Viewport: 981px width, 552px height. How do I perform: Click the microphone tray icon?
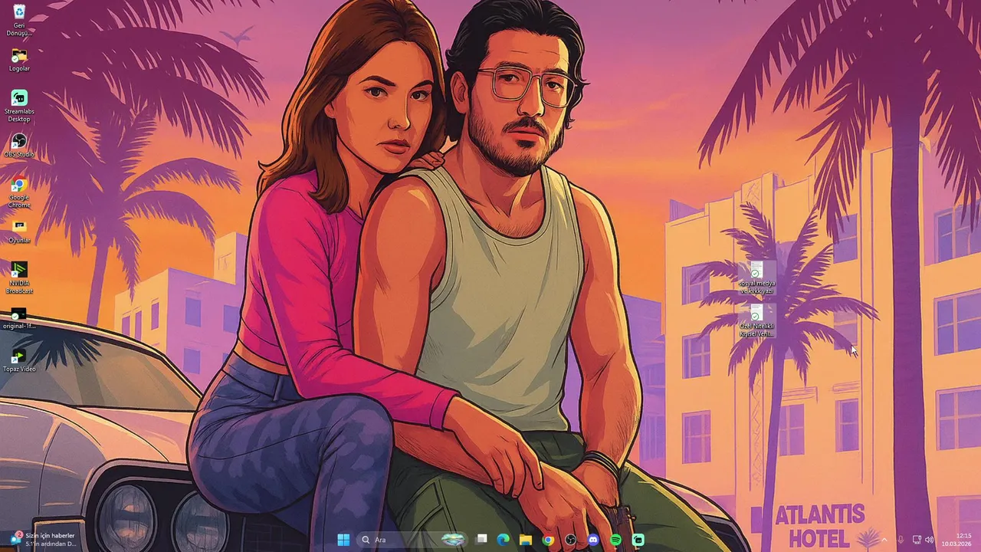click(x=901, y=540)
